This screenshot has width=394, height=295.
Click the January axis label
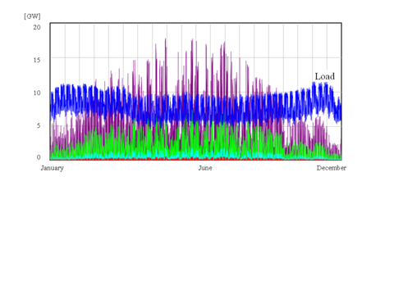(x=53, y=168)
